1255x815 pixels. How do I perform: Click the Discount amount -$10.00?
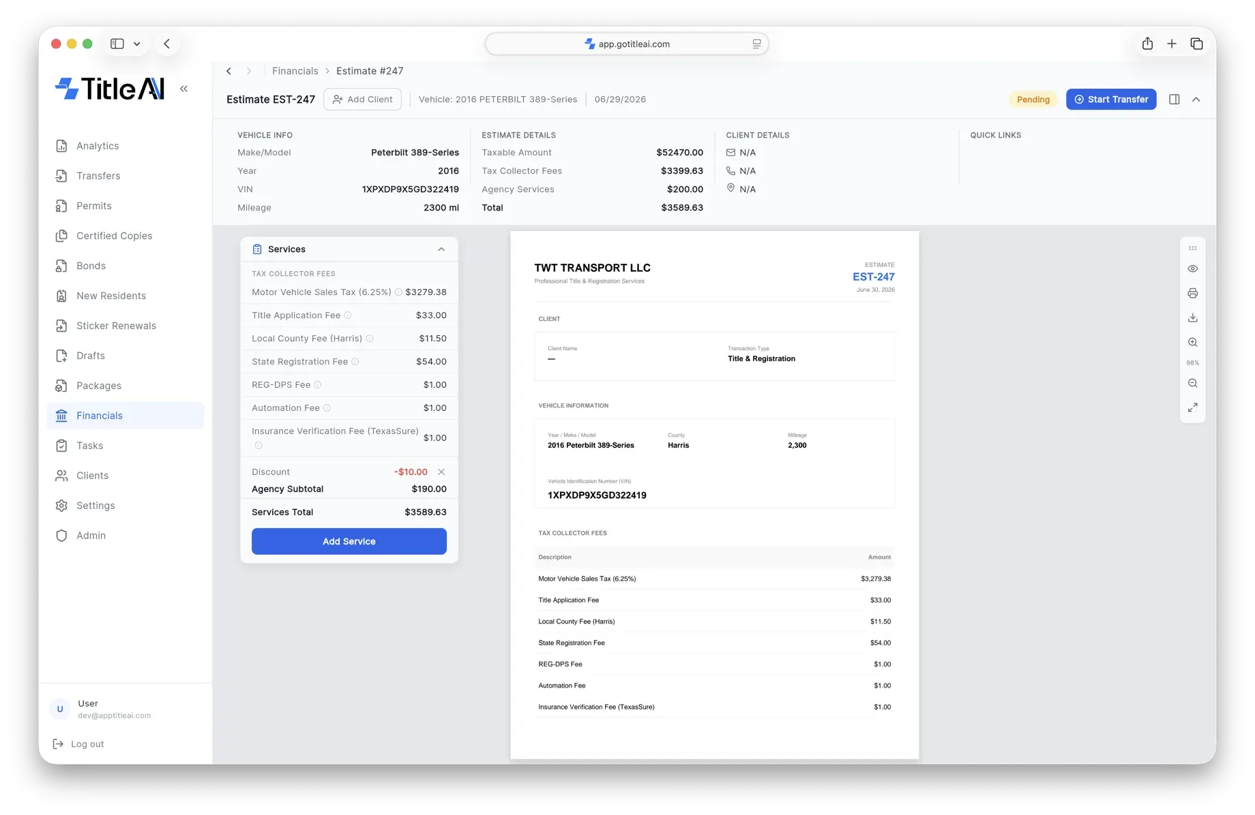411,472
